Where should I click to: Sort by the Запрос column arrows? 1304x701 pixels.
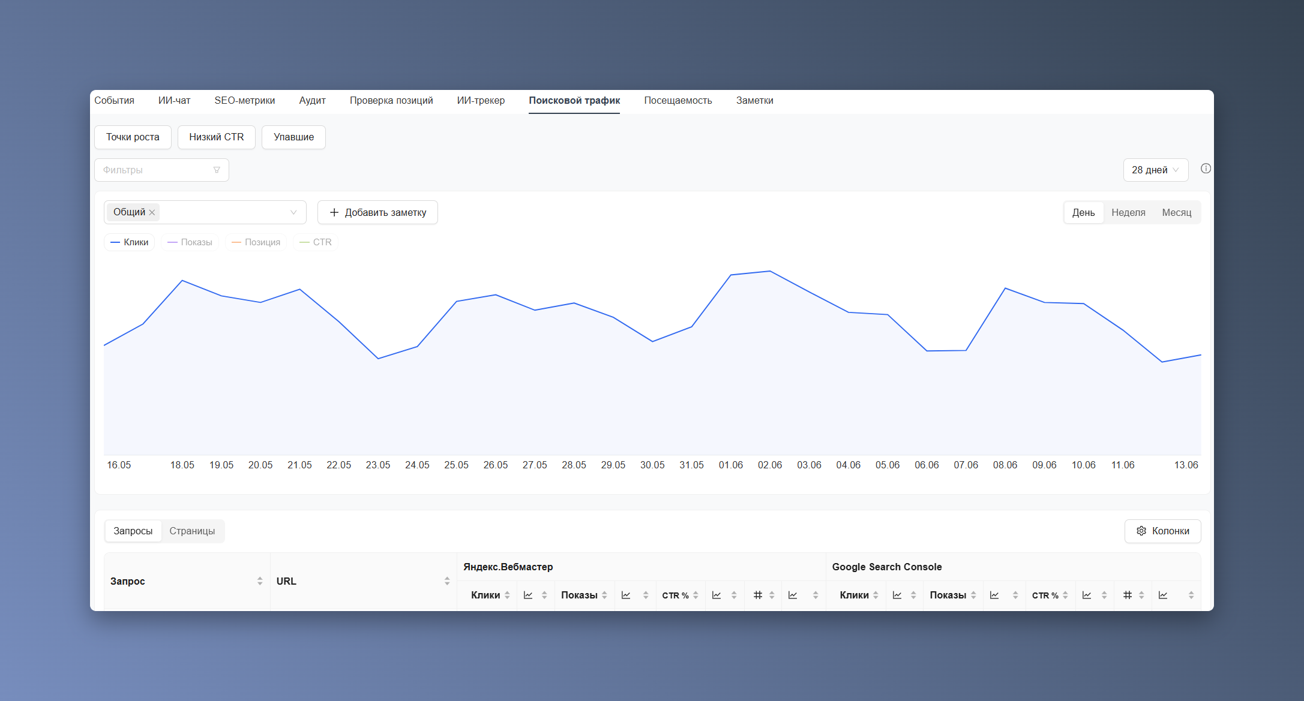click(260, 581)
